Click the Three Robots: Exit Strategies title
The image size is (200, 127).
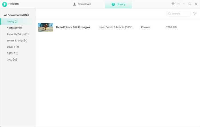[x=73, y=27]
